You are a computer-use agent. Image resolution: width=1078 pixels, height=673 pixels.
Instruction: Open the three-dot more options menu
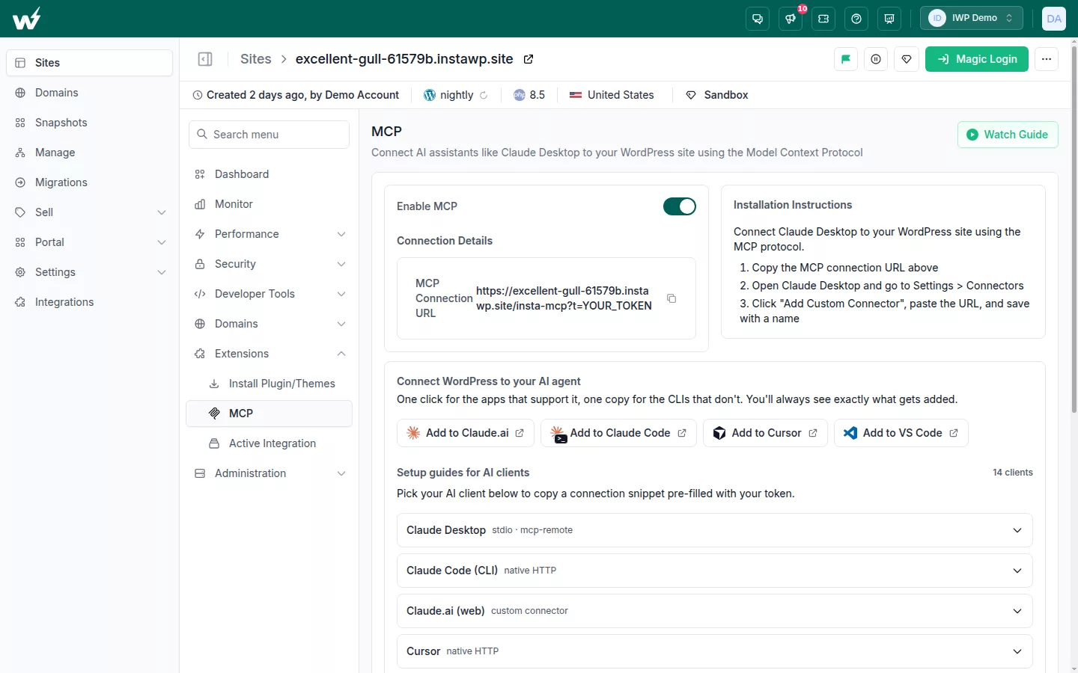point(1047,59)
